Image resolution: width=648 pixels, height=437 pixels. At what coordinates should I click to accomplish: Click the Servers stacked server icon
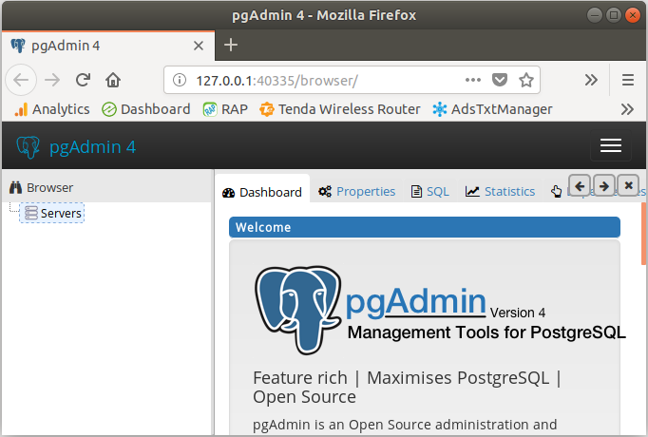31,213
